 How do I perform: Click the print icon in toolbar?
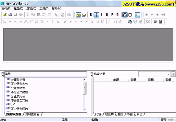21,15
